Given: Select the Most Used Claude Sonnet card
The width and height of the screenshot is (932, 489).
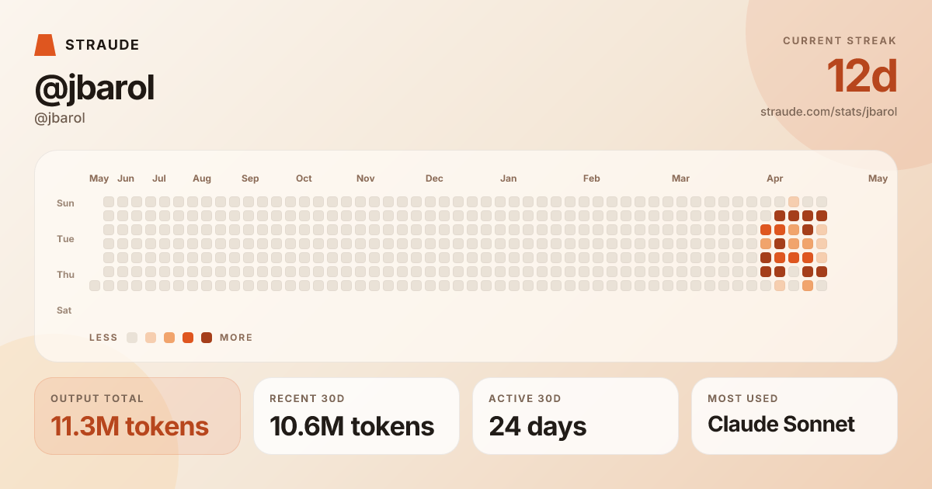Looking at the screenshot, I should click(x=795, y=416).
